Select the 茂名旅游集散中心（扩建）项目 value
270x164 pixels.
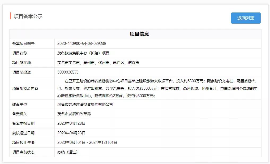(x=83, y=53)
